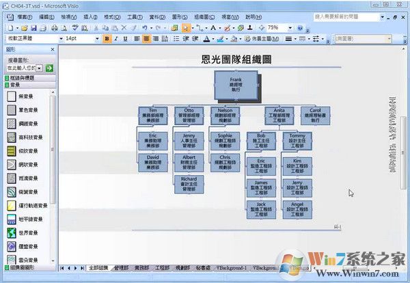Viewport: 410px width, 283px height.
Task: Toggle Bold formatting
Action: 107,39
